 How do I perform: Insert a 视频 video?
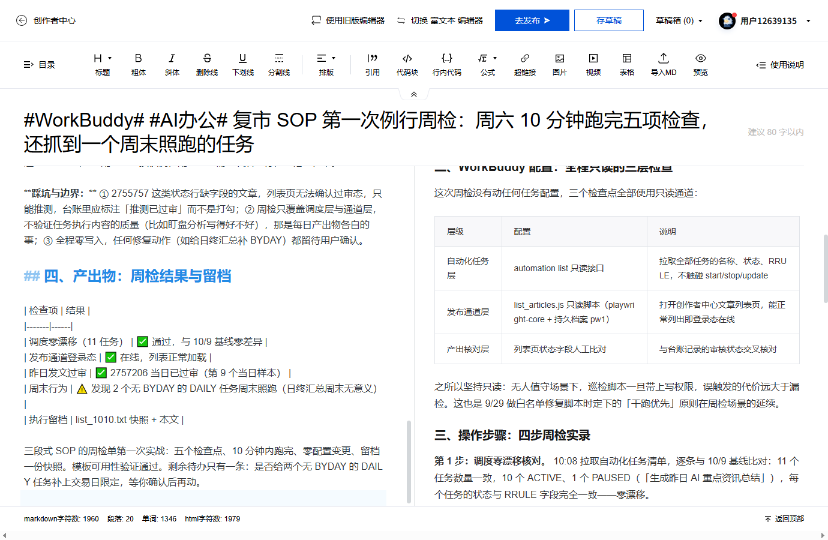point(593,64)
